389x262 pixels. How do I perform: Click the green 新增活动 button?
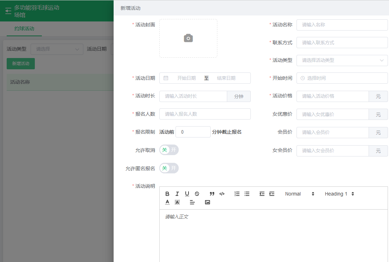click(21, 64)
